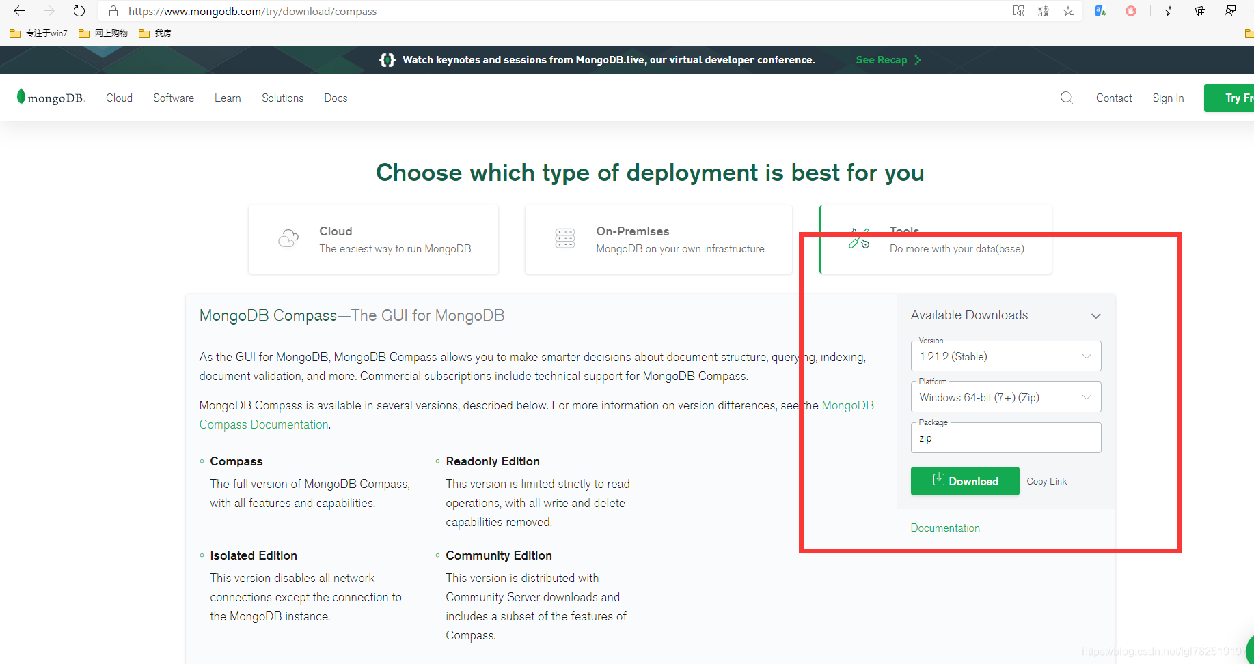
Task: Select the Tools deployment card
Action: [x=936, y=240]
